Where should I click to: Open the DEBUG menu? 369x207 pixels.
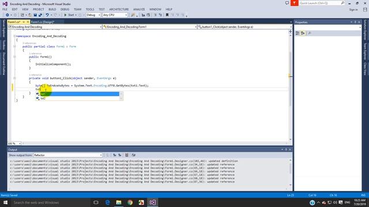[x=65, y=9]
